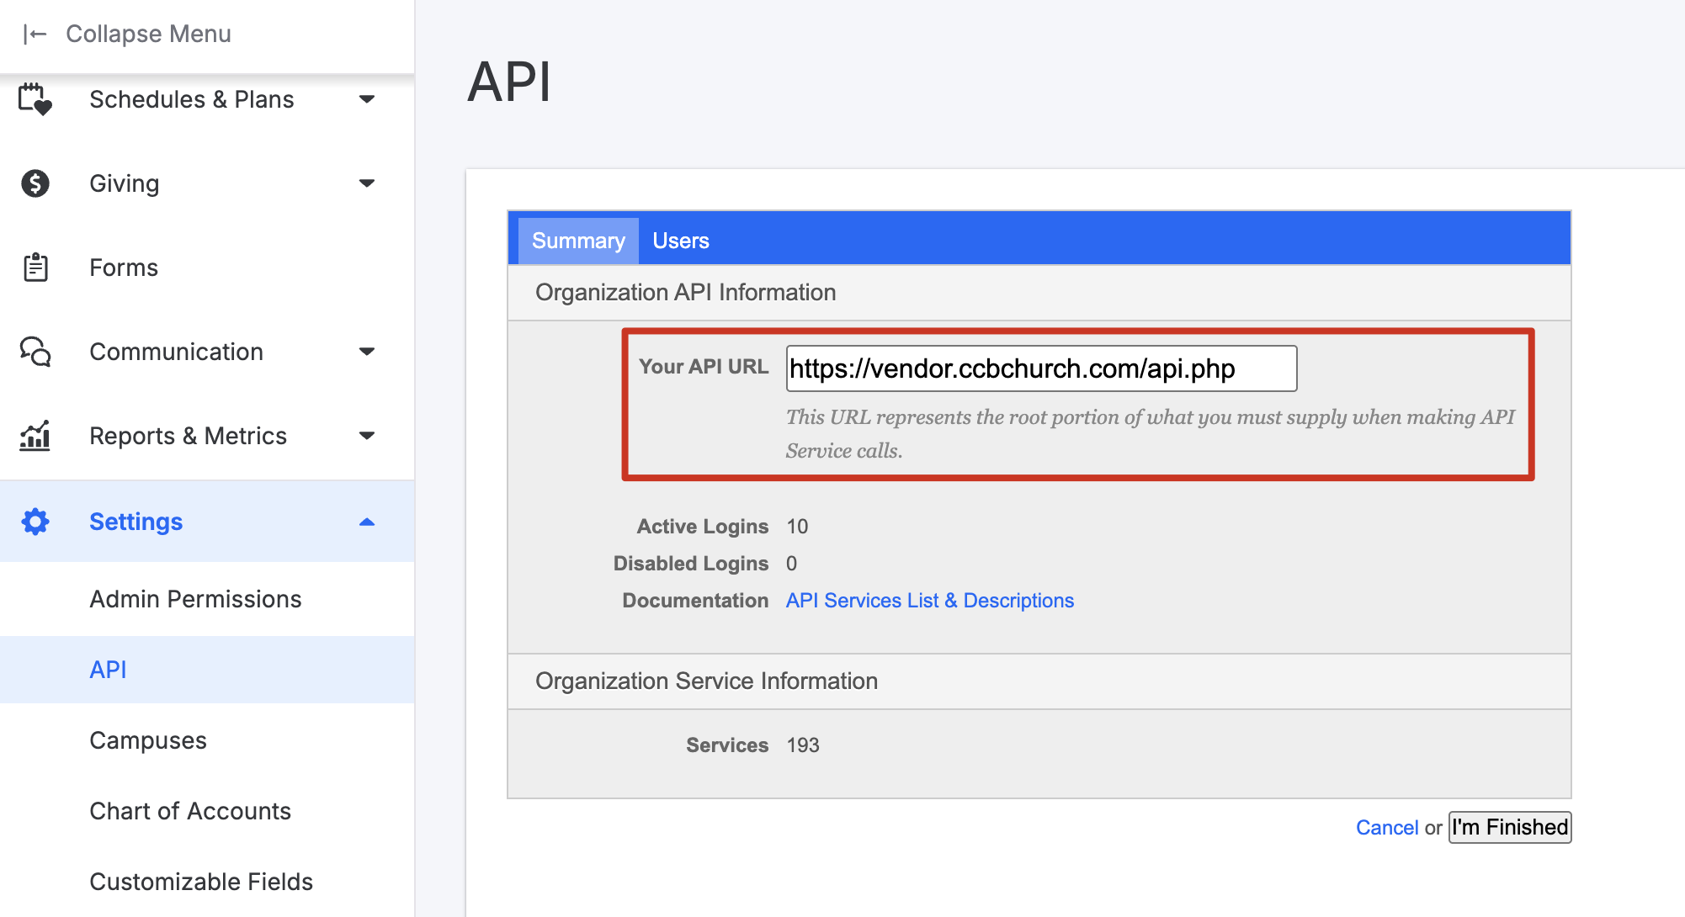
Task: Click the Collapse Menu arrow icon
Action: [35, 34]
